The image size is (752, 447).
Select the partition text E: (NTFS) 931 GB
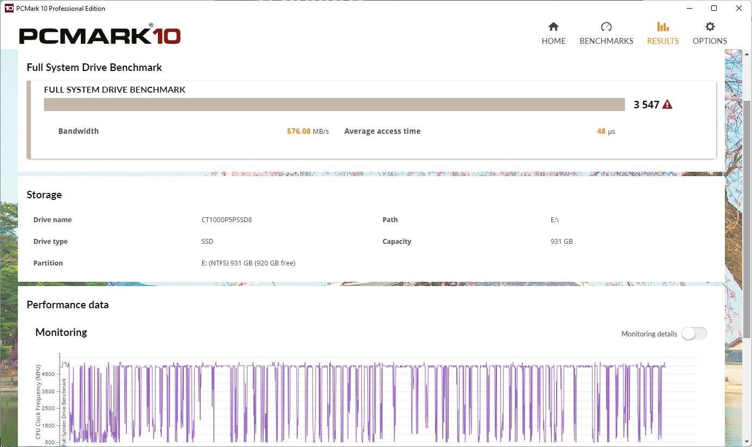click(x=248, y=263)
